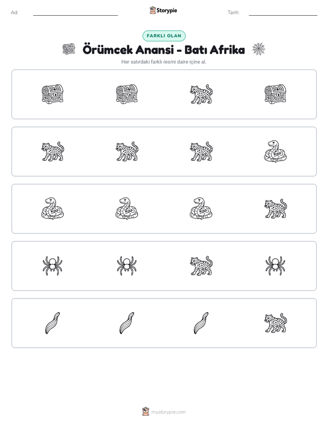Click the Örümcek Anansi title heading
Viewport: 328px width, 425px height.
click(x=164, y=50)
